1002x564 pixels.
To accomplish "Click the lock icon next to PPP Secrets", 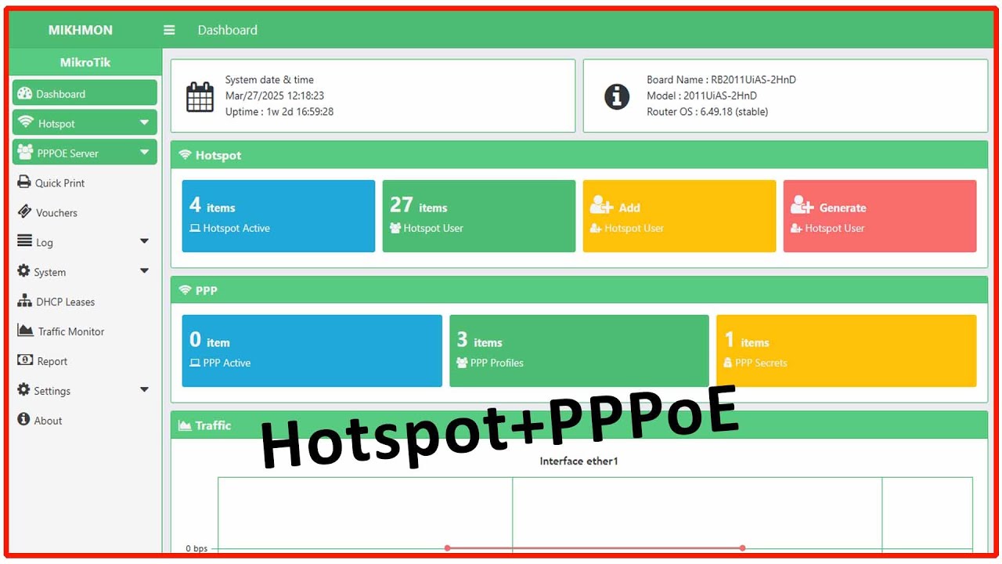I will 728,363.
